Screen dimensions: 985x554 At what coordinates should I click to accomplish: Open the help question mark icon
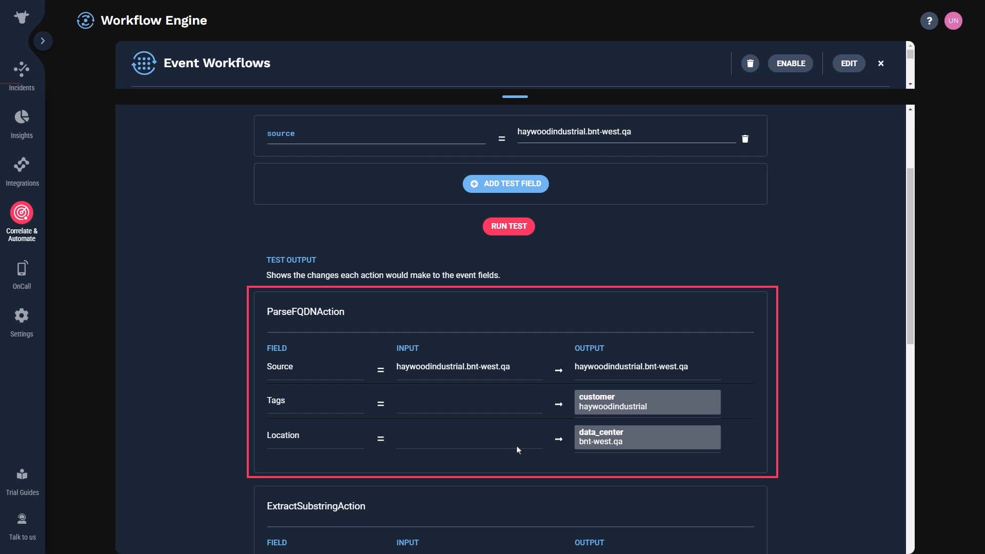click(929, 21)
